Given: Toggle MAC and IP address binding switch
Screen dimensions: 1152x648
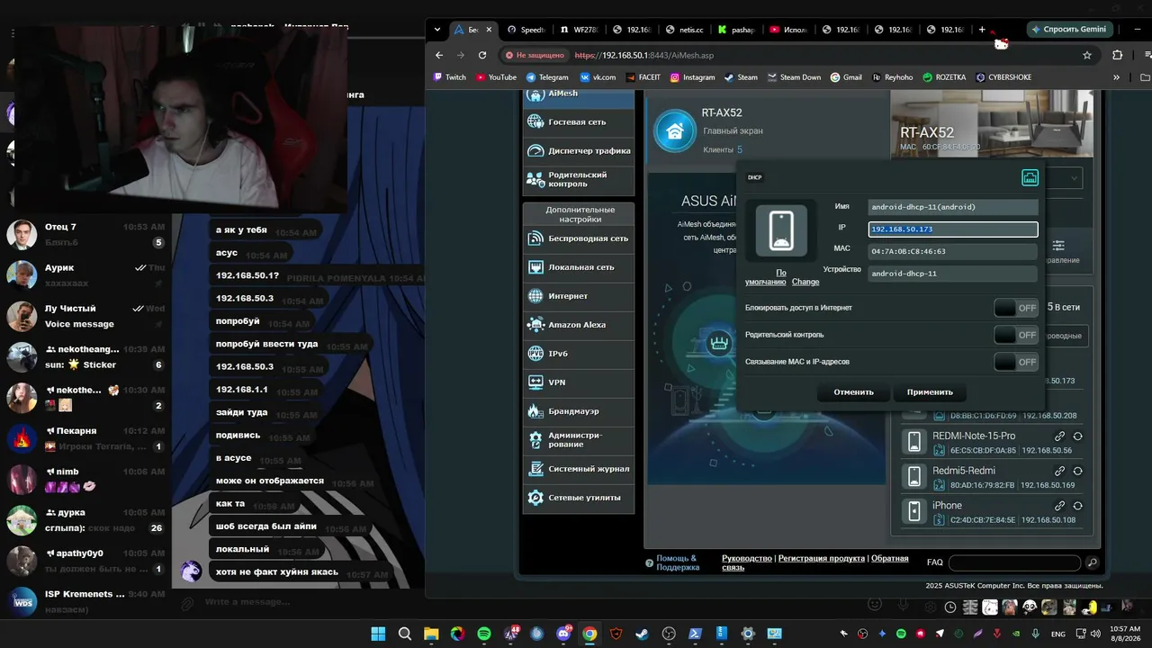Looking at the screenshot, I should [x=1016, y=362].
